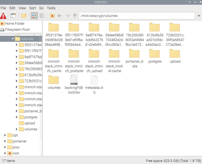Viewport: 202px width, 164px height.
Task: Expand the opt tree node
Action: tap(5, 135)
